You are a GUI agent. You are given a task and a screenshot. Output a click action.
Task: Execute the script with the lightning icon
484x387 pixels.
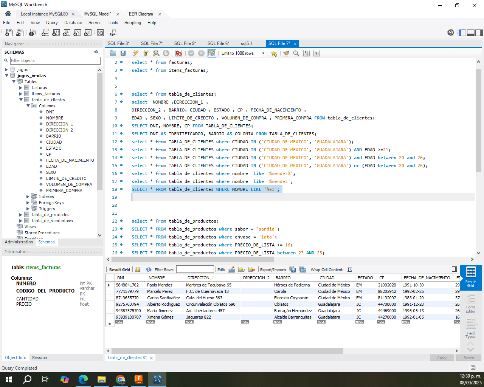(x=135, y=53)
